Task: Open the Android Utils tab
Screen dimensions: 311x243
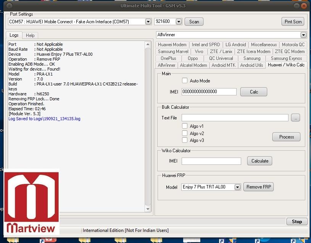Action: point(251,65)
